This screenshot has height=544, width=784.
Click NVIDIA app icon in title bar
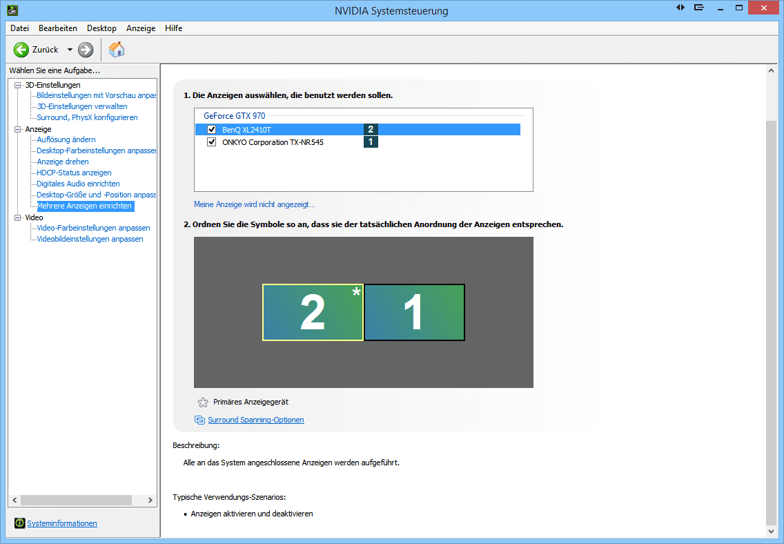pyautogui.click(x=12, y=10)
